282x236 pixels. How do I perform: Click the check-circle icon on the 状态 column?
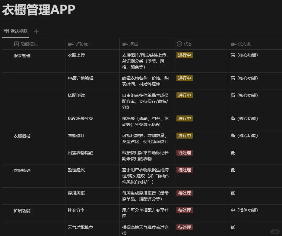pos(179,44)
